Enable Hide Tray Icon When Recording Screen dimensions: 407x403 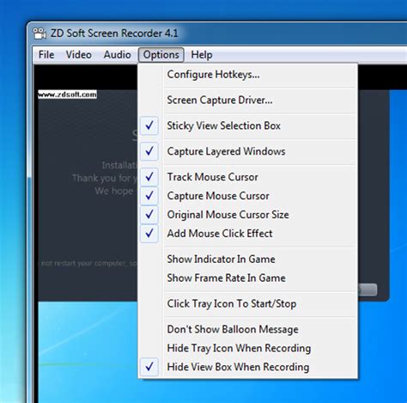[247, 348]
